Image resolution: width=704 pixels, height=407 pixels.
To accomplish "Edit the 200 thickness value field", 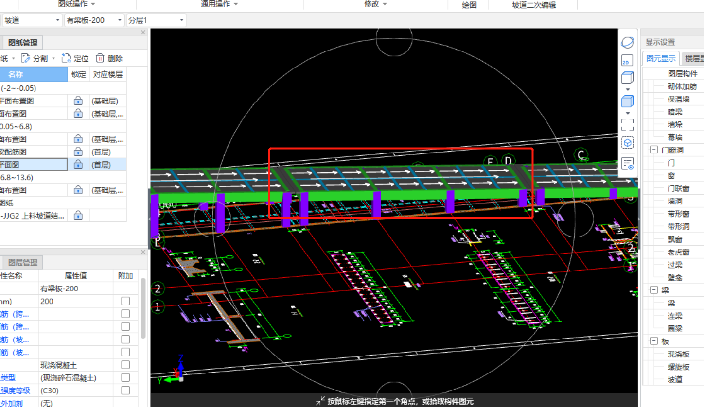I will point(76,301).
